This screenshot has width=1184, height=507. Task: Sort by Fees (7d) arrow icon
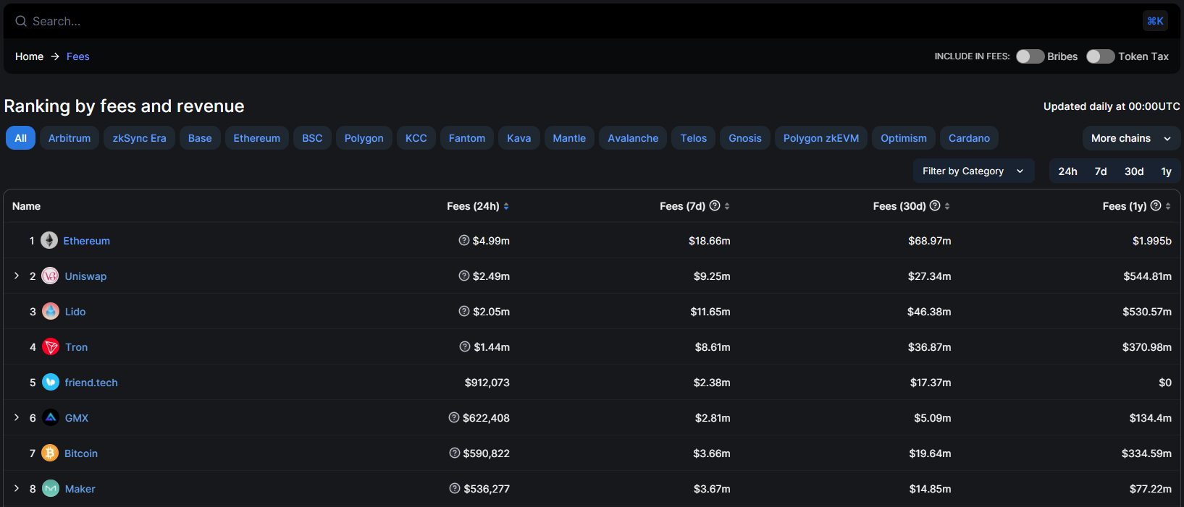pyautogui.click(x=727, y=206)
